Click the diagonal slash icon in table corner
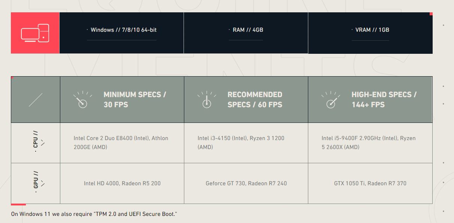 click(36, 100)
